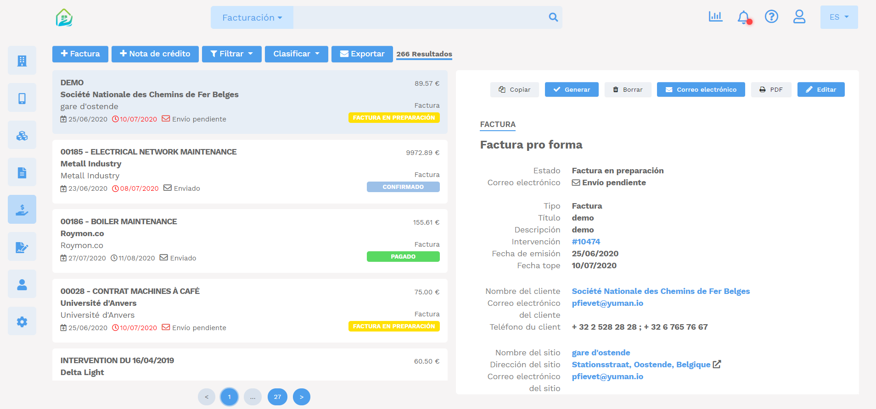The width and height of the screenshot is (876, 409).
Task: Click site email pfievet@yuman.io
Action: click(x=607, y=376)
